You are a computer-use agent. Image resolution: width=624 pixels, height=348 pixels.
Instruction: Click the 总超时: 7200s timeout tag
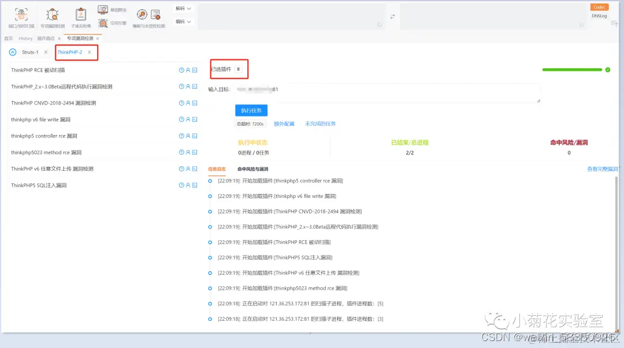tap(250, 124)
